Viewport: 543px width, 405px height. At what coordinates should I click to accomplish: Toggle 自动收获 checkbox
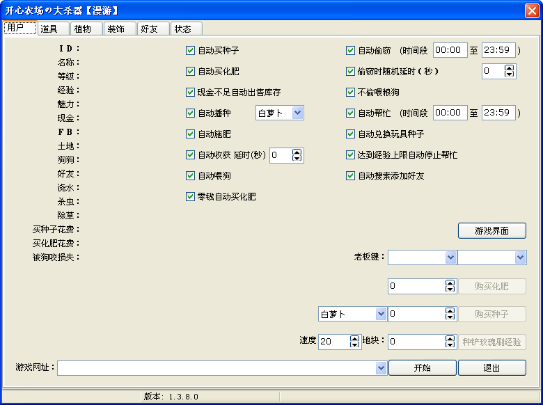coord(190,154)
